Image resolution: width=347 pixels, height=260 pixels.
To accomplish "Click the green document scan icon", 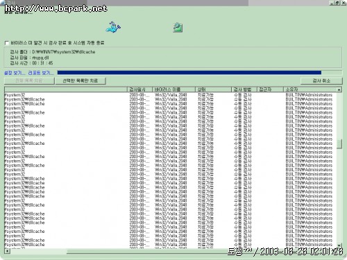I will pos(178,28).
